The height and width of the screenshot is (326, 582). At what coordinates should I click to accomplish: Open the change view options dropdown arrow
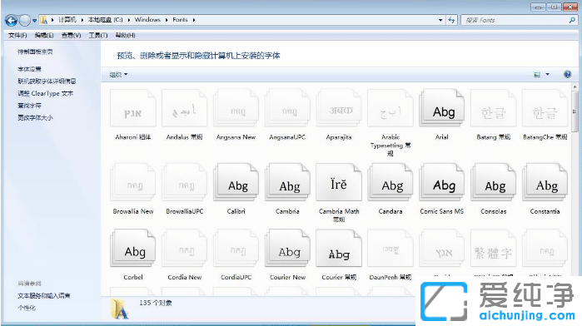pyautogui.click(x=547, y=74)
